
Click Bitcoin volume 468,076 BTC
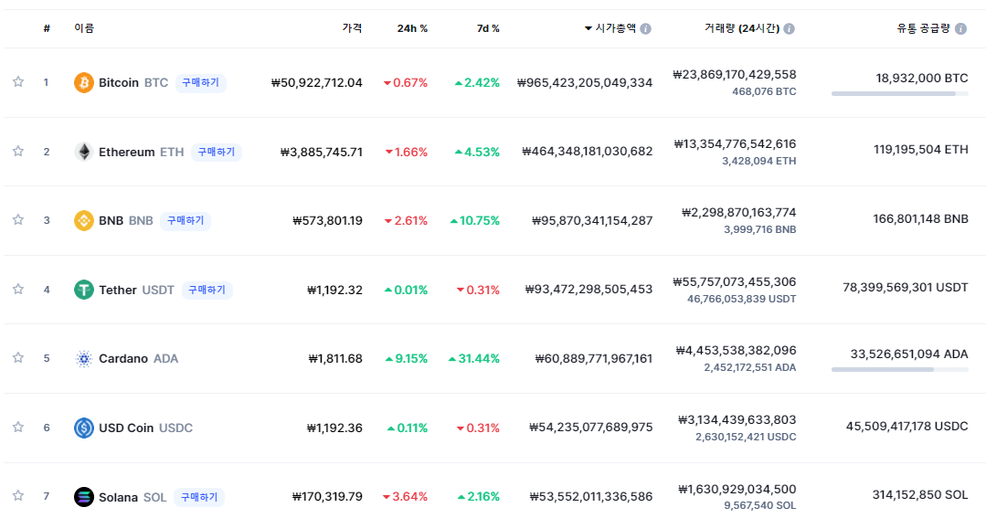pos(764,91)
